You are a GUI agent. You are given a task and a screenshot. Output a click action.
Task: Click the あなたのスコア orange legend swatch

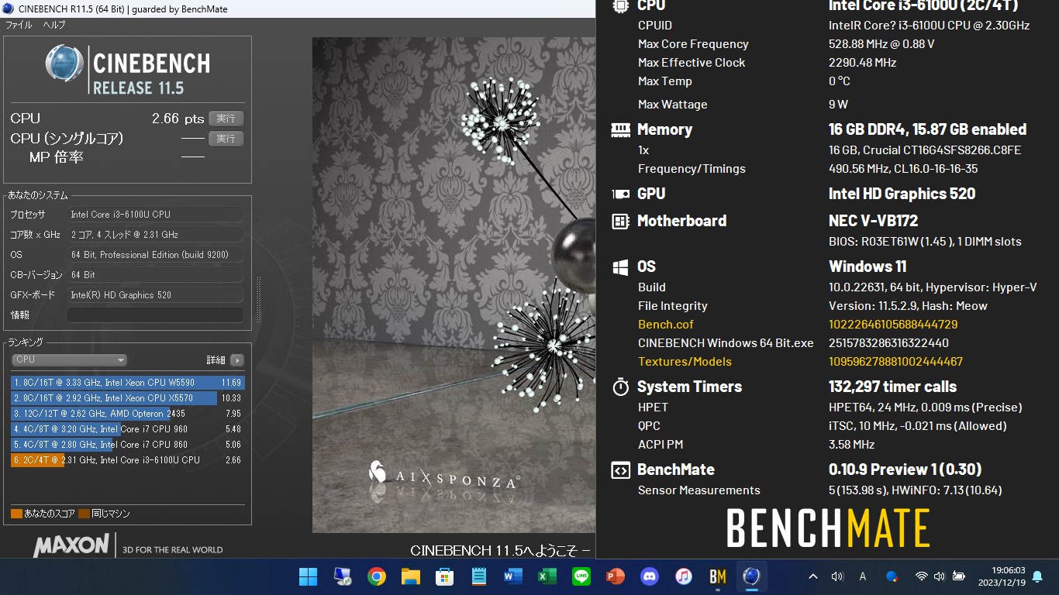pyautogui.click(x=16, y=514)
